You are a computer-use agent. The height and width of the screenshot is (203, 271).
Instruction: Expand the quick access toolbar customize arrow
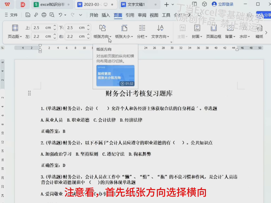[x=80, y=15]
